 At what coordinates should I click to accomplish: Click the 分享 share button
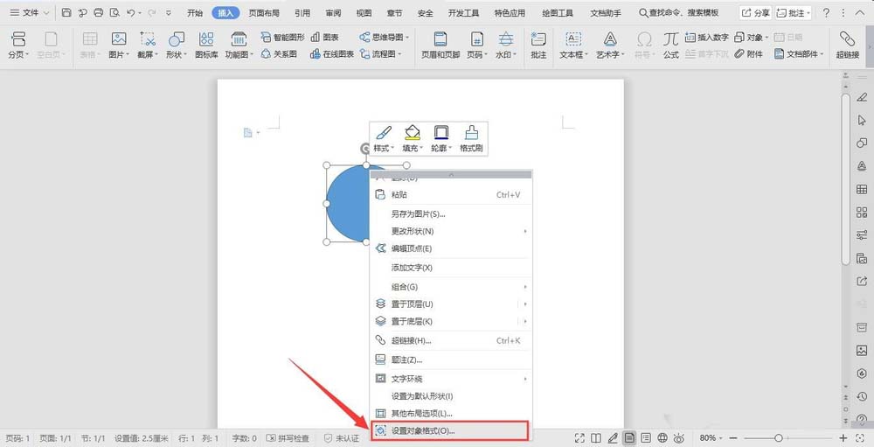[756, 12]
